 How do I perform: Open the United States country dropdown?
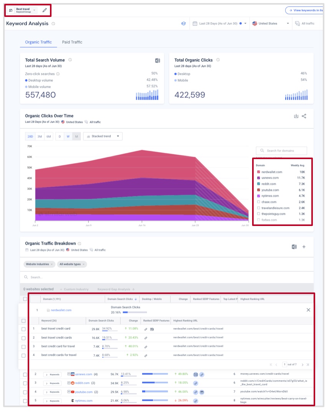pyautogui.click(x=271, y=23)
